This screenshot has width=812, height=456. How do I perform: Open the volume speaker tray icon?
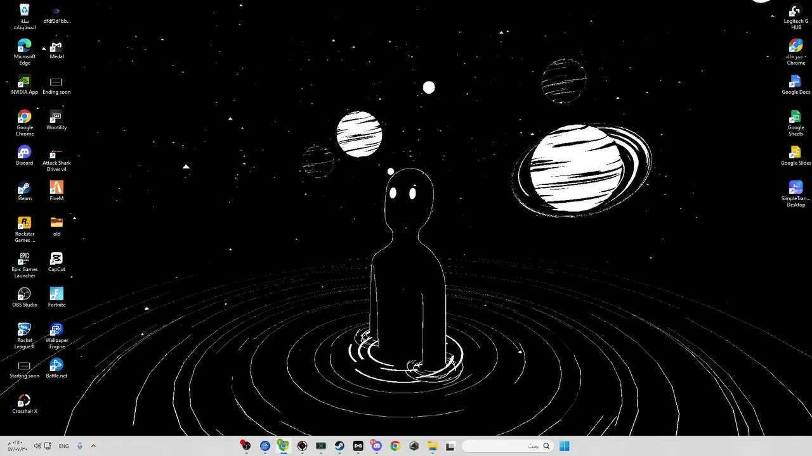pos(37,446)
